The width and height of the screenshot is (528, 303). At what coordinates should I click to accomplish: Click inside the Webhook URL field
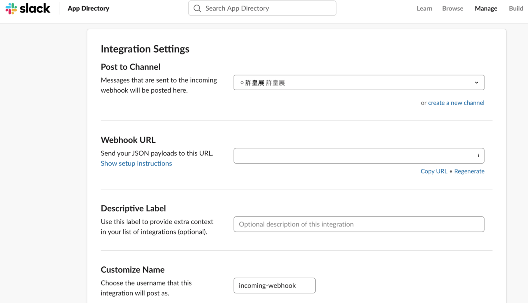pos(359,156)
